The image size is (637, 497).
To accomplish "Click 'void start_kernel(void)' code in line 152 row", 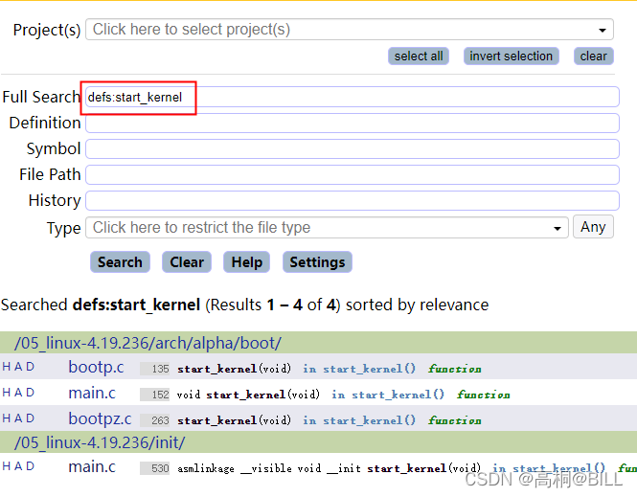I will point(248,395).
